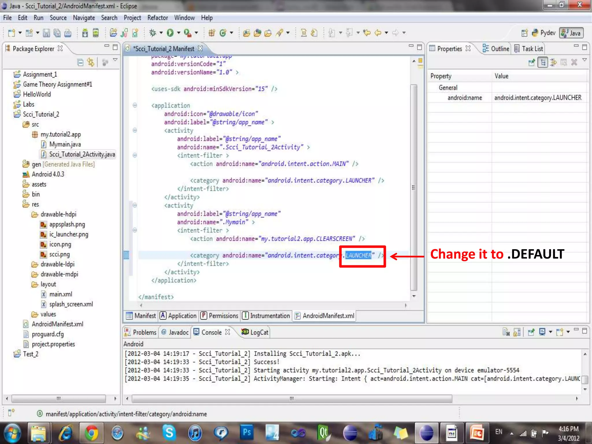Viewport: 592px width, 444px height.
Task: Select AndroidManifest.xml in Package Explorer
Action: [53, 324]
